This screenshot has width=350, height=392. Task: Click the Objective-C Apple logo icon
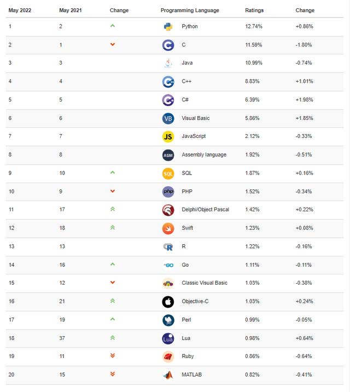168,302
